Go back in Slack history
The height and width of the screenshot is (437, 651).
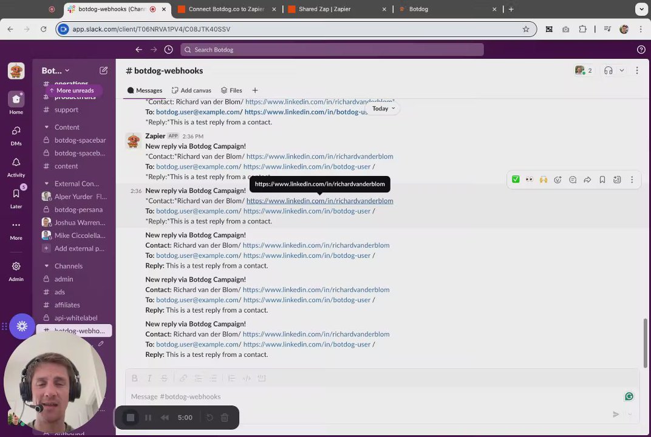[x=138, y=49]
